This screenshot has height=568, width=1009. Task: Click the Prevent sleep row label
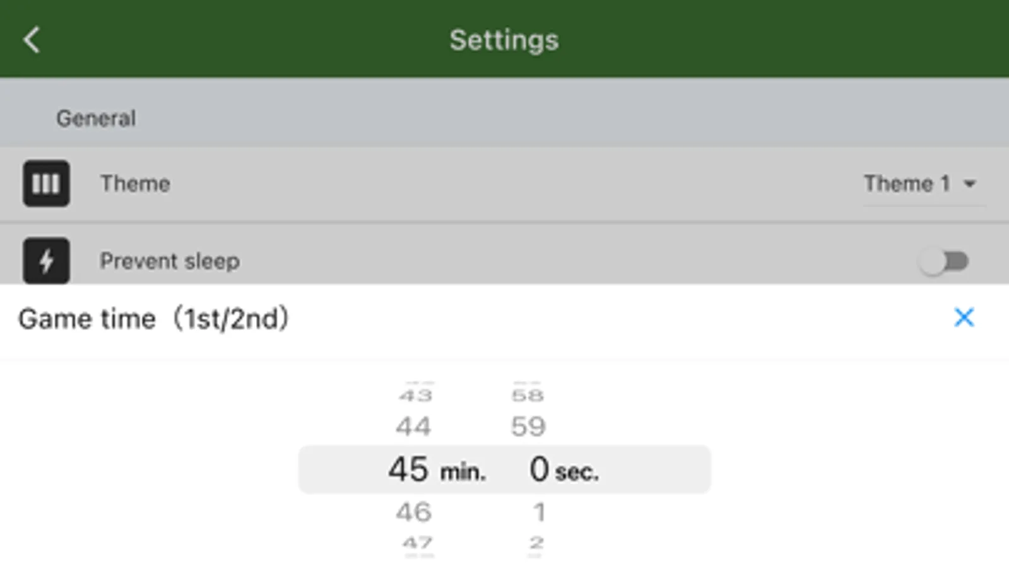(170, 261)
